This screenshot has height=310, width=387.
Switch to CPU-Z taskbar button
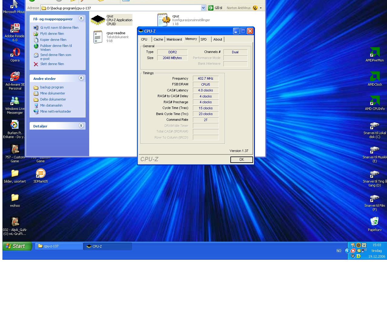click(108, 246)
